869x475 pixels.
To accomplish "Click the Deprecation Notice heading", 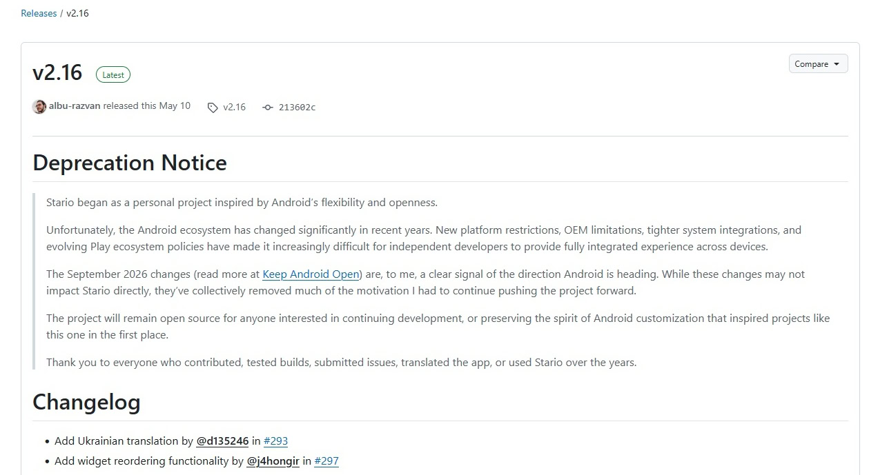I will pyautogui.click(x=130, y=163).
